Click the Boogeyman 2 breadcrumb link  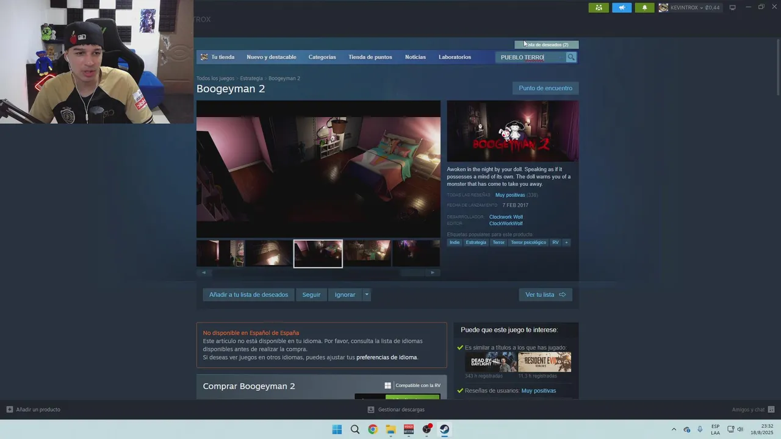tap(284, 78)
